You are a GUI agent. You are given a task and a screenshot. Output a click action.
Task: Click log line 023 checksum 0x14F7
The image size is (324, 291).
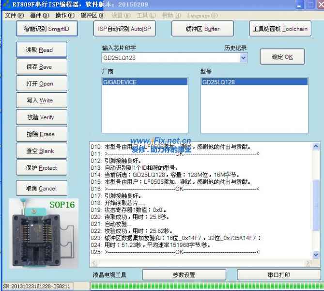pos(176,238)
